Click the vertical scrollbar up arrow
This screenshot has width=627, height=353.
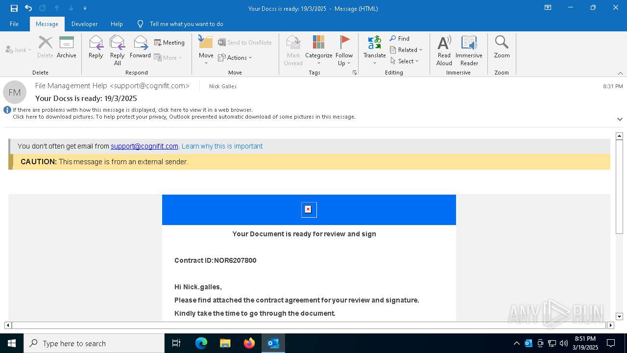point(619,136)
